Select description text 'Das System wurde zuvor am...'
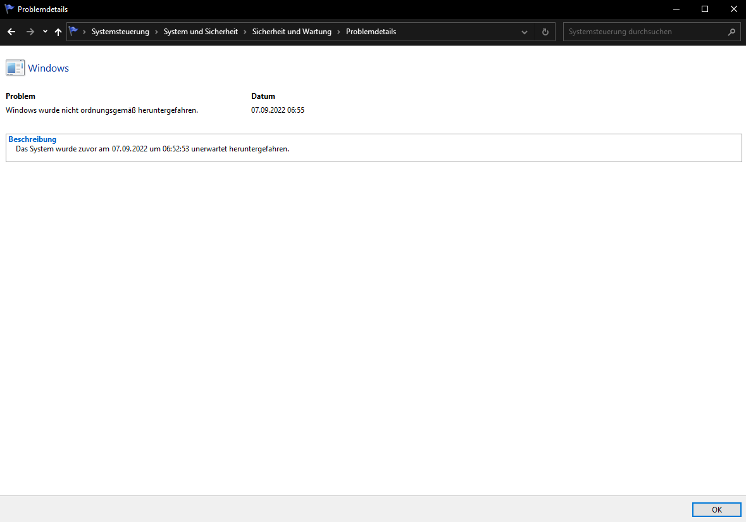This screenshot has width=746, height=522. point(152,149)
